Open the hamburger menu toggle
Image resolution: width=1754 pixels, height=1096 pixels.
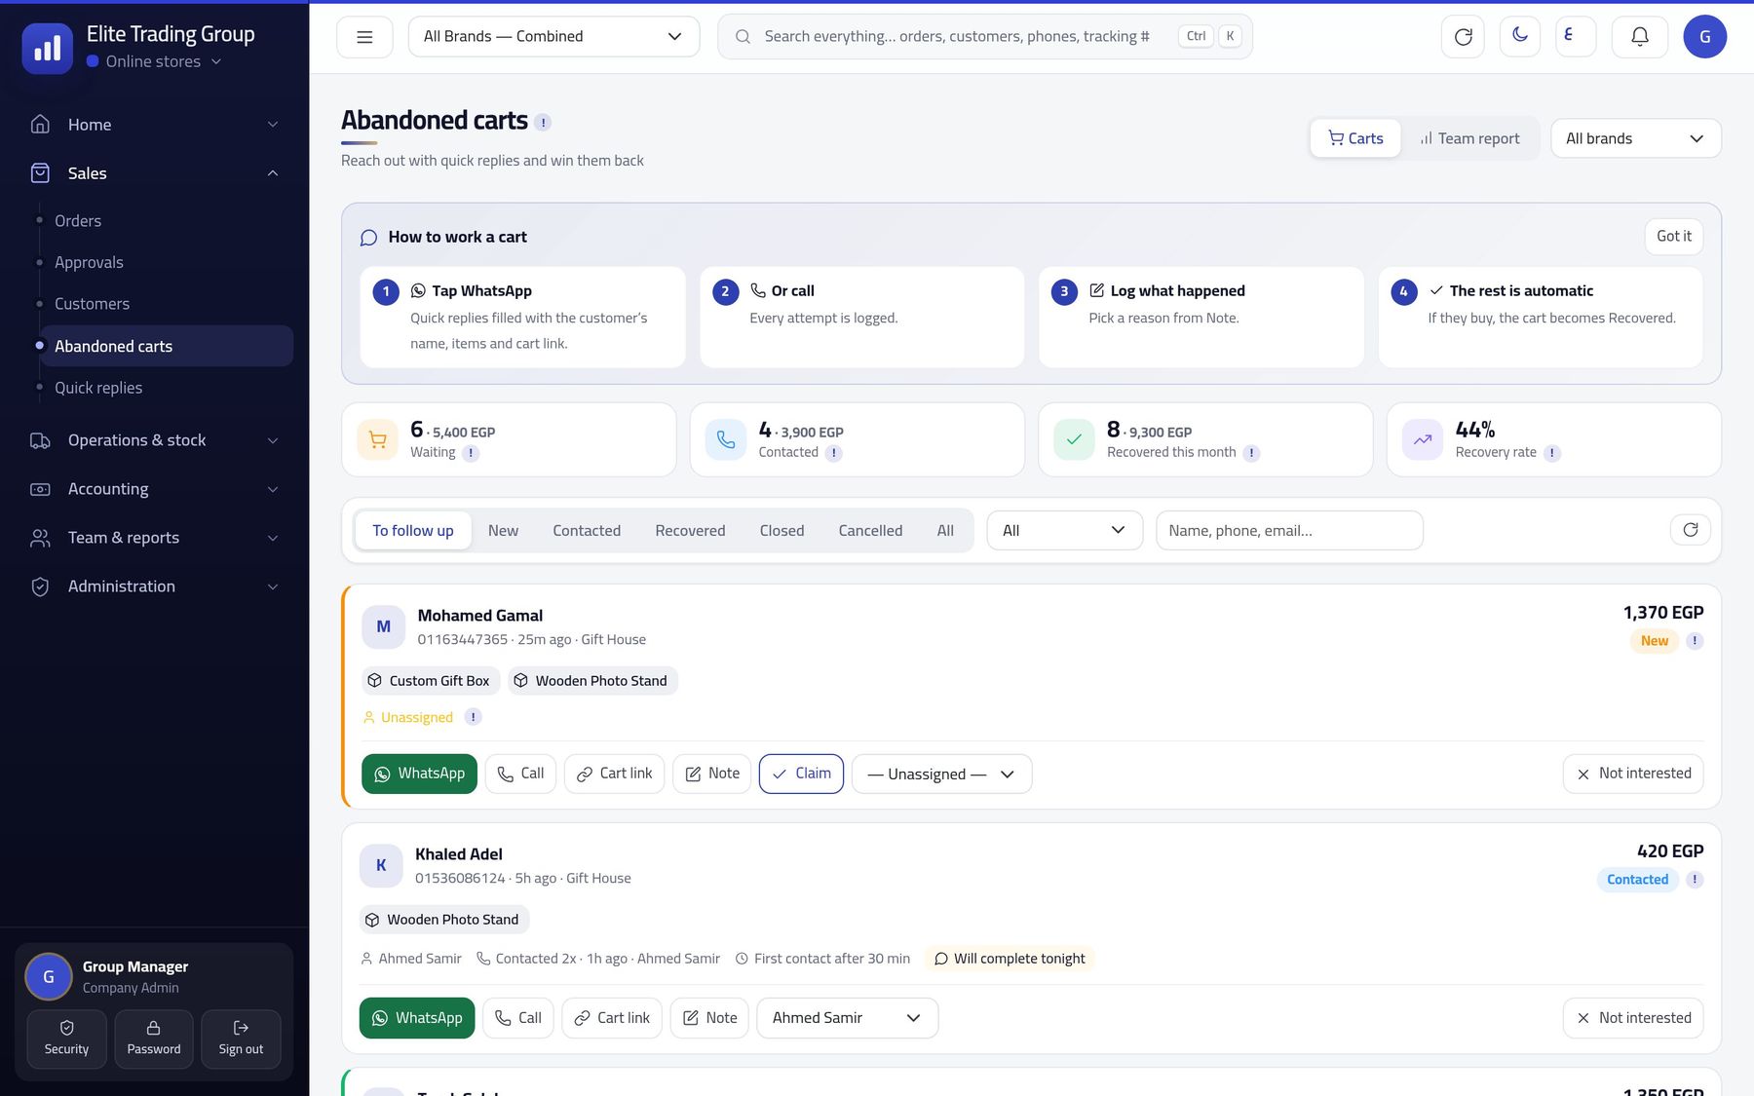tap(364, 37)
